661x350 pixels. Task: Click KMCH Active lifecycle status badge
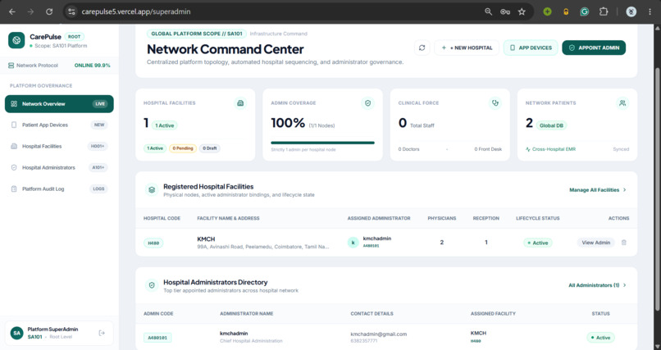[x=537, y=243]
